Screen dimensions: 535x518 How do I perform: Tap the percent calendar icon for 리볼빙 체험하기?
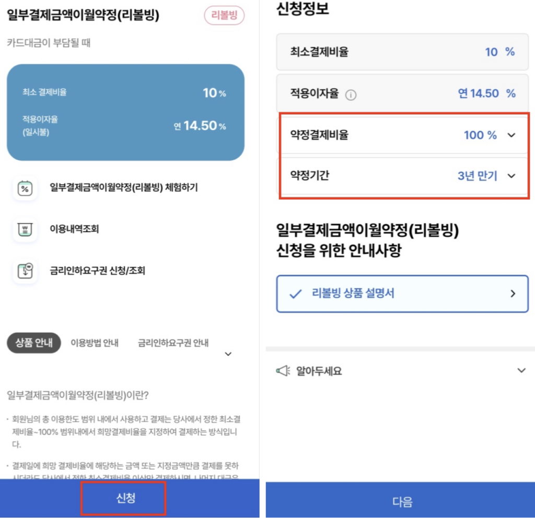tap(25, 188)
